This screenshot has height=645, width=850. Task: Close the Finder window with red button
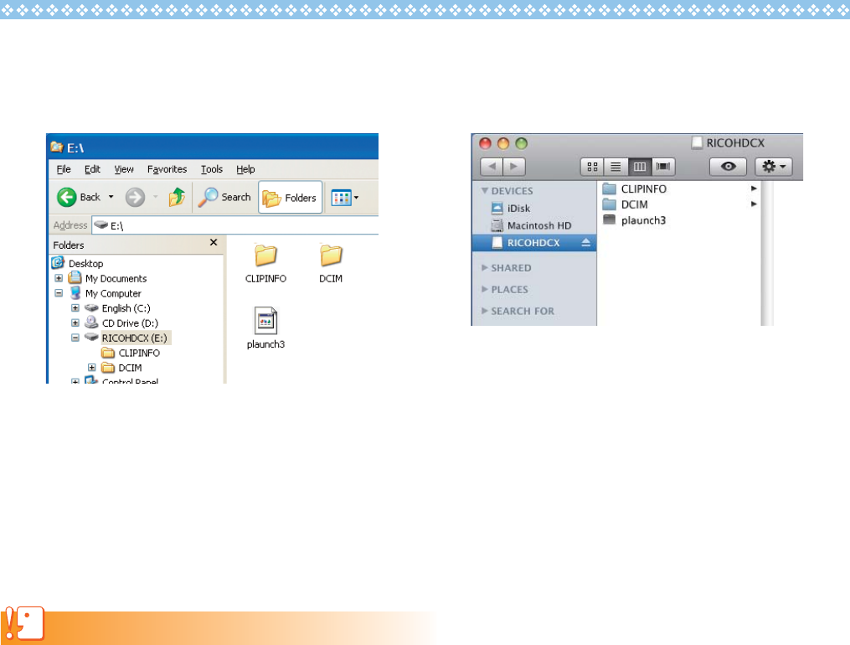(485, 143)
